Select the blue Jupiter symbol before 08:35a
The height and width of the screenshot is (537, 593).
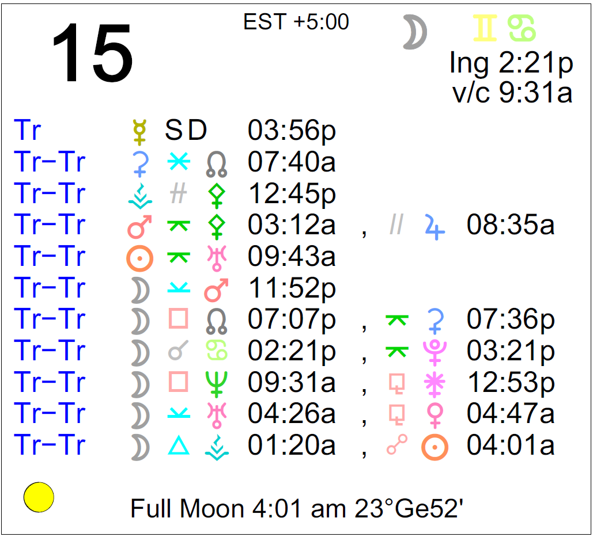pos(435,226)
